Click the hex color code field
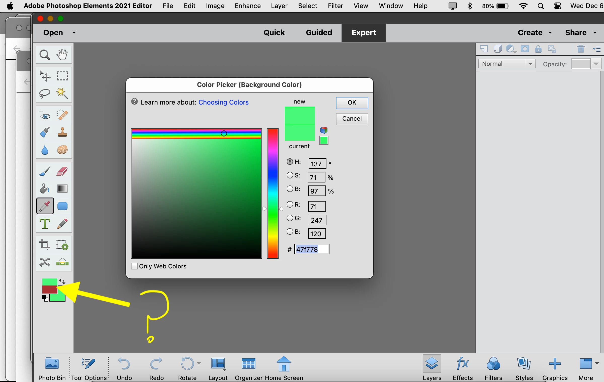 pyautogui.click(x=312, y=249)
